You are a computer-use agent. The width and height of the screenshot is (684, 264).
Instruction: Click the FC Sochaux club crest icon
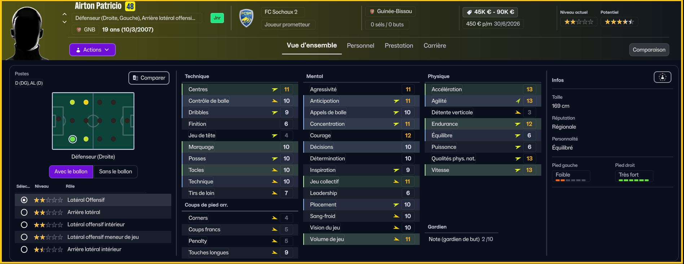tap(247, 18)
